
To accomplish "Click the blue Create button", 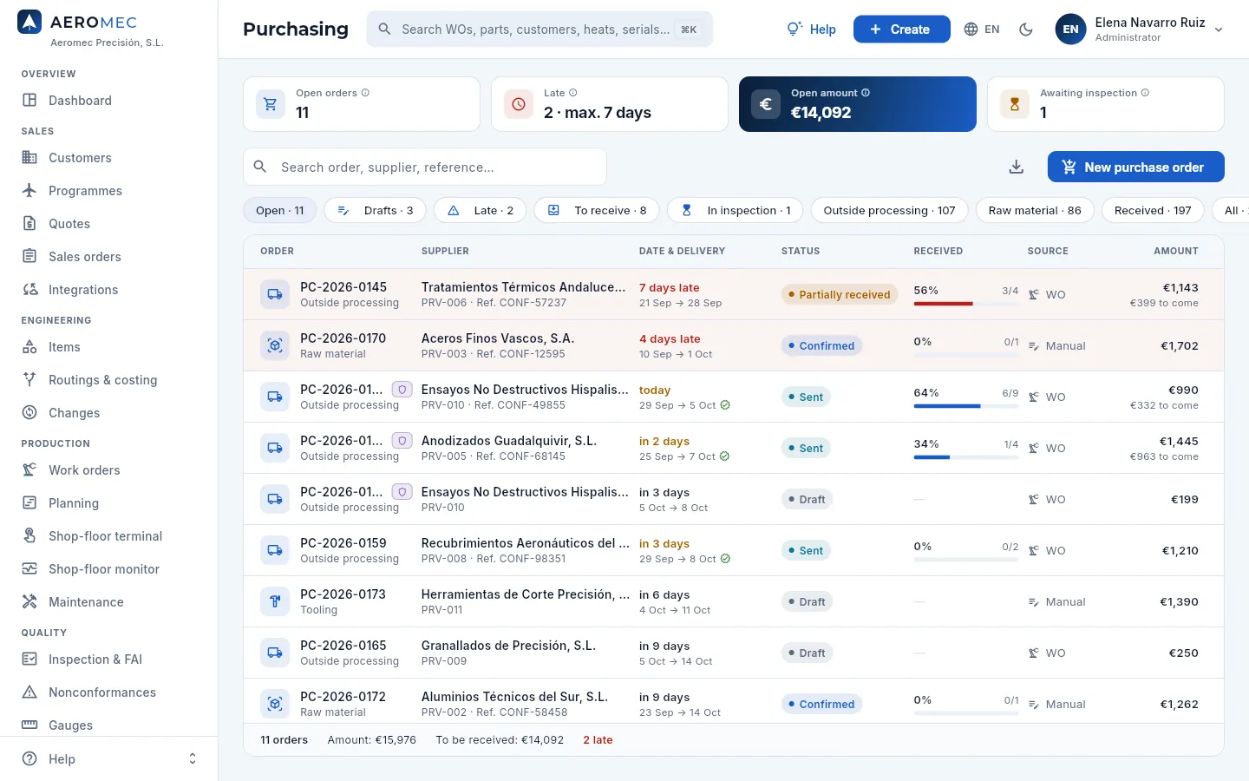I will (901, 30).
